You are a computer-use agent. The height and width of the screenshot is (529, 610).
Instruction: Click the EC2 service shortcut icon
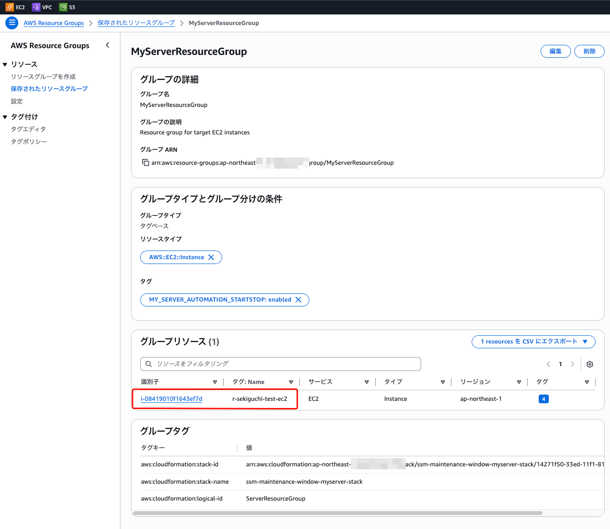[x=10, y=7]
